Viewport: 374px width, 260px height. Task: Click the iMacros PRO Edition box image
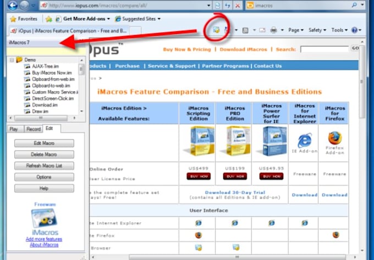(235, 142)
